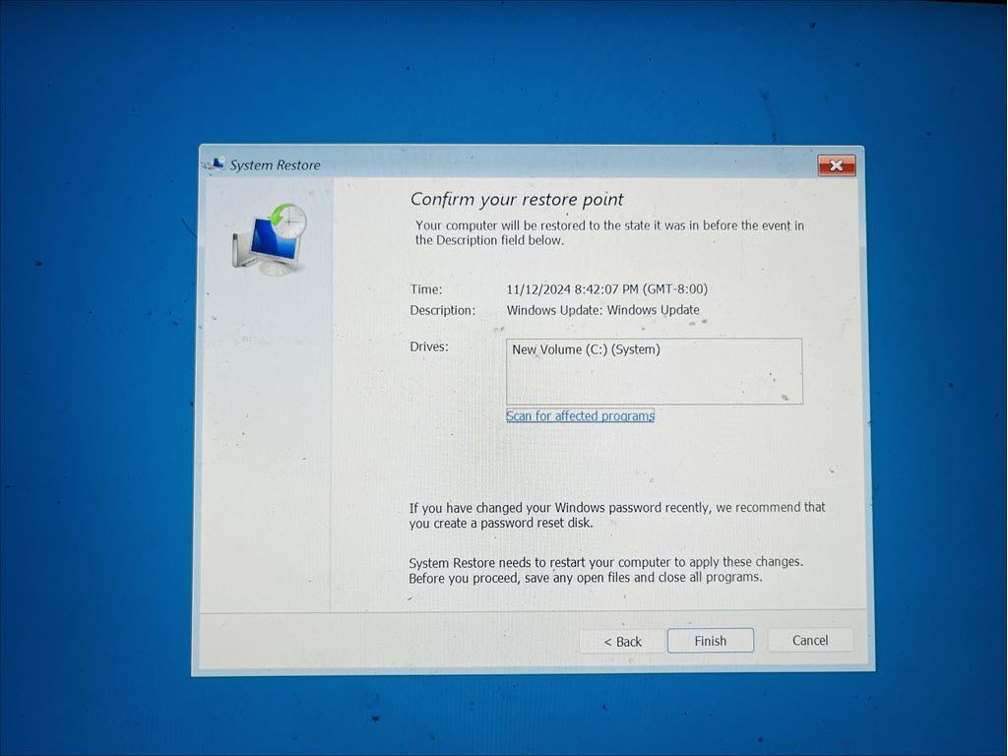Cancel the System Restore wizard
The height and width of the screenshot is (756, 1008).
[810, 640]
